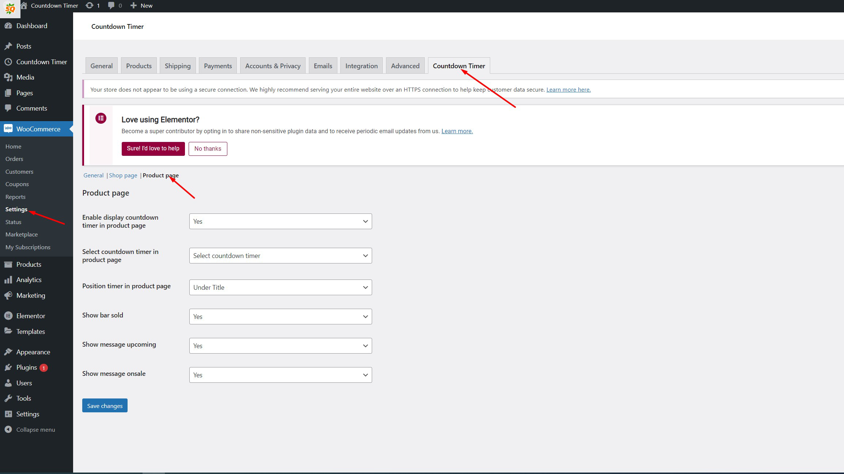Screen dimensions: 844x474
Task: Click the Plugins icon with the red badge
Action: point(8,367)
